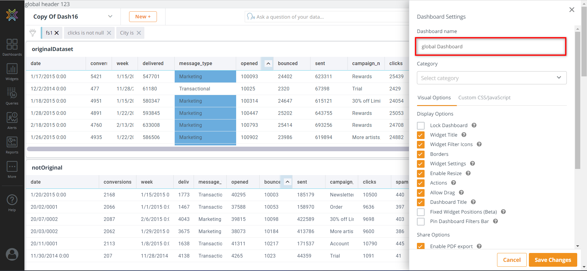587x271 pixels.
Task: Open the Select category dropdown
Action: 491,78
